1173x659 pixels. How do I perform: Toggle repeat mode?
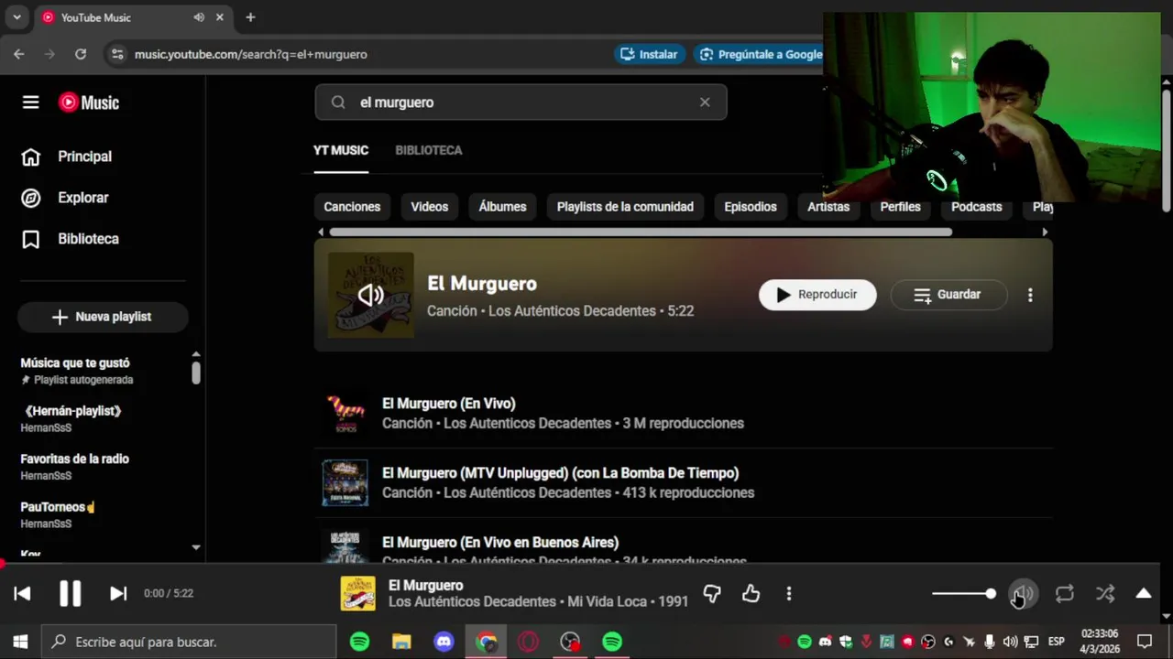click(1064, 594)
